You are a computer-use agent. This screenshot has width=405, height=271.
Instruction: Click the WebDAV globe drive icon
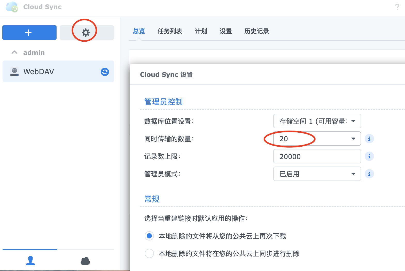14,72
